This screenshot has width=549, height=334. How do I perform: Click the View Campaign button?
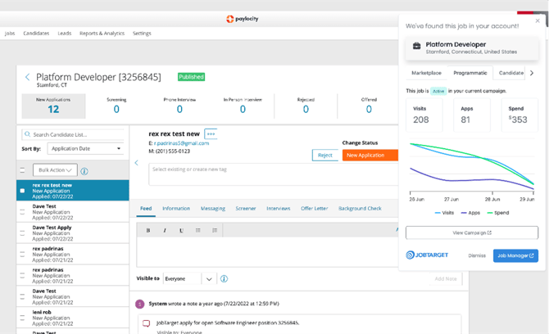pyautogui.click(x=471, y=232)
